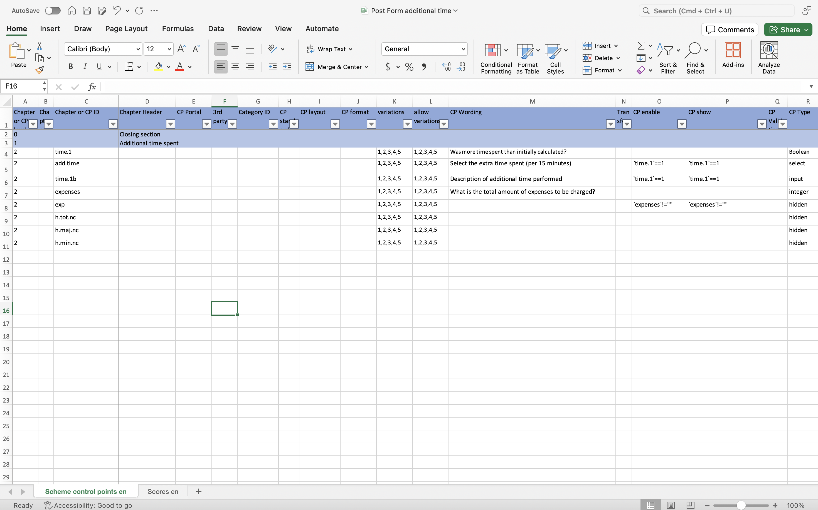818x510 pixels.
Task: Click the AutoSum sigma icon
Action: [x=641, y=46]
